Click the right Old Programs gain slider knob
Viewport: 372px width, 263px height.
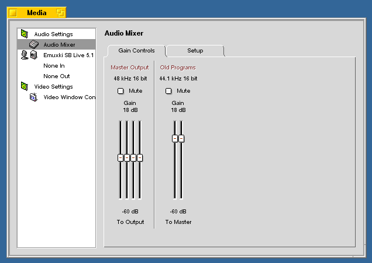181,138
